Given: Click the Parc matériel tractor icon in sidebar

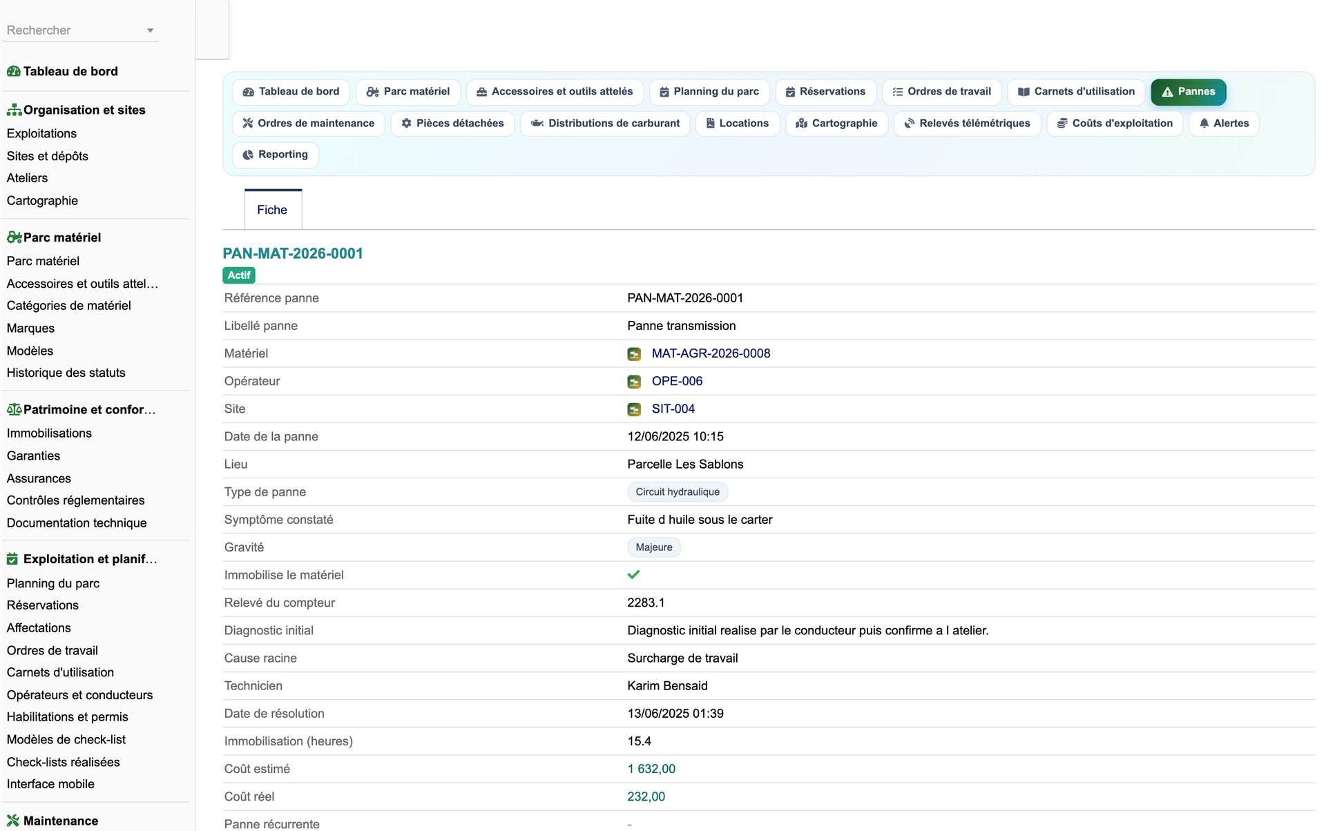Looking at the screenshot, I should tap(14, 237).
